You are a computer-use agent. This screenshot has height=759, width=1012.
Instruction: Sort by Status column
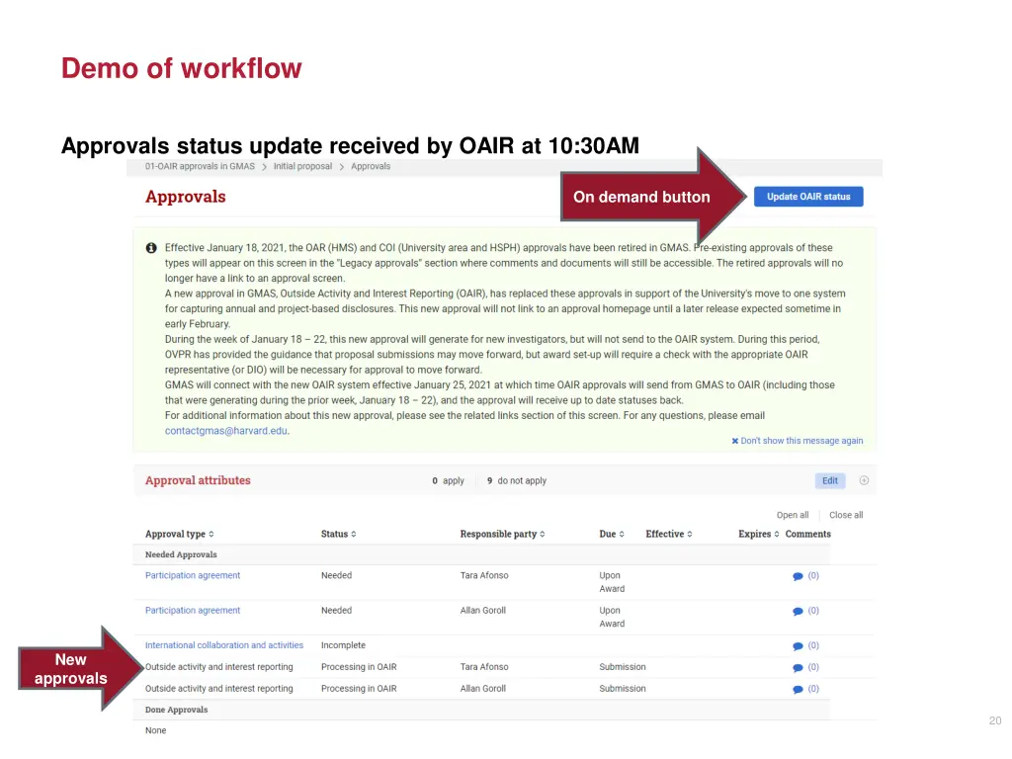click(x=338, y=534)
